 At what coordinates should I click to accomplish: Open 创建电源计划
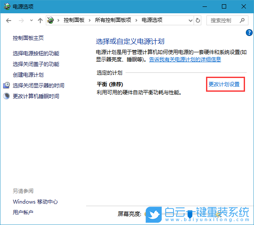click(x=28, y=75)
